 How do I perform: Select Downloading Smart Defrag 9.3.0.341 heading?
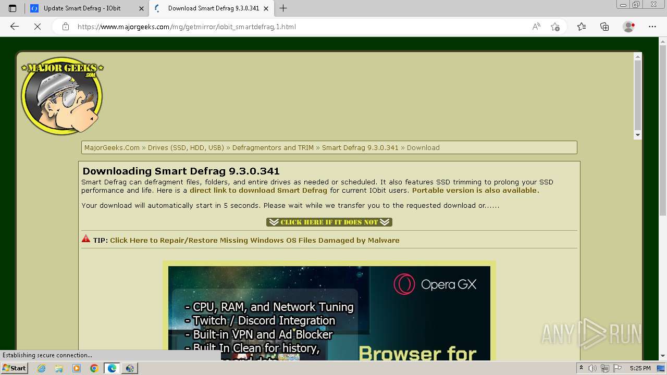click(x=181, y=171)
